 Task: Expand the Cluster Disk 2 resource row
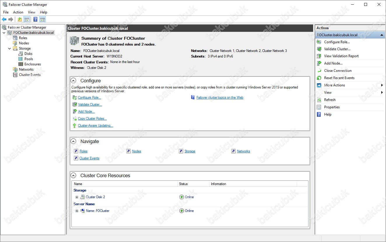77,197
